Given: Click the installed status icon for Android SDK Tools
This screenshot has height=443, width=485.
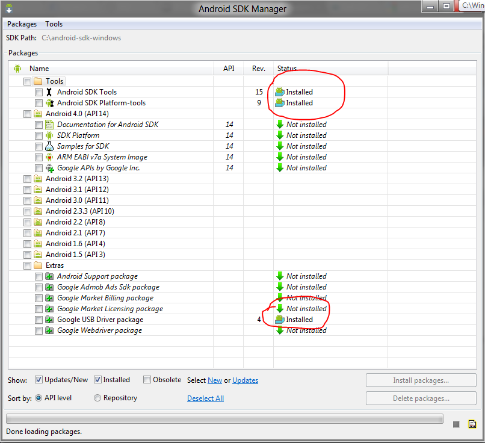Looking at the screenshot, I should (x=280, y=92).
